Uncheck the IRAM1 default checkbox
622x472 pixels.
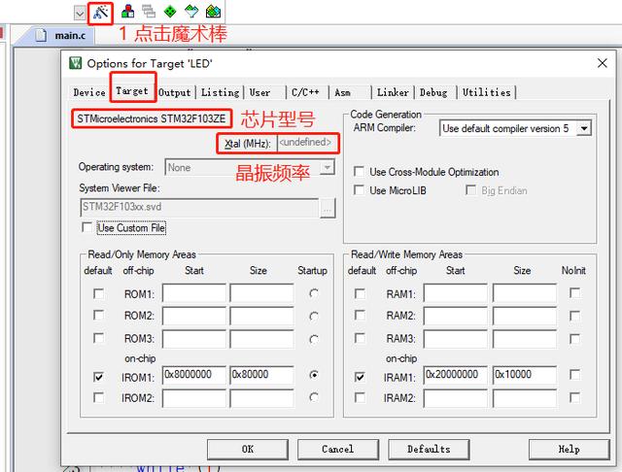tap(360, 377)
